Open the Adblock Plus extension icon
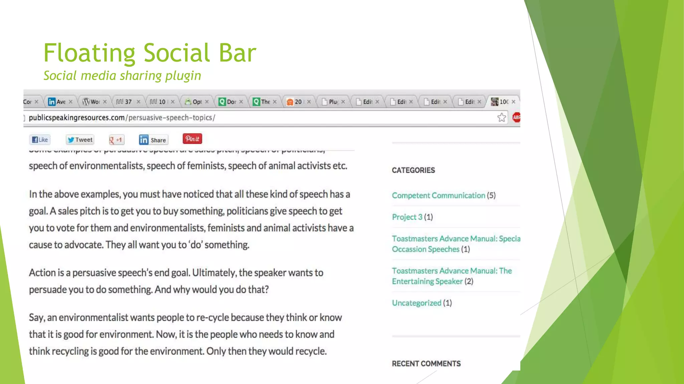 (x=516, y=117)
